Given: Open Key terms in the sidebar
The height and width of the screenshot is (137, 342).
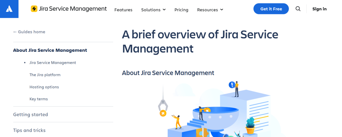Looking at the screenshot, I should [x=38, y=99].
